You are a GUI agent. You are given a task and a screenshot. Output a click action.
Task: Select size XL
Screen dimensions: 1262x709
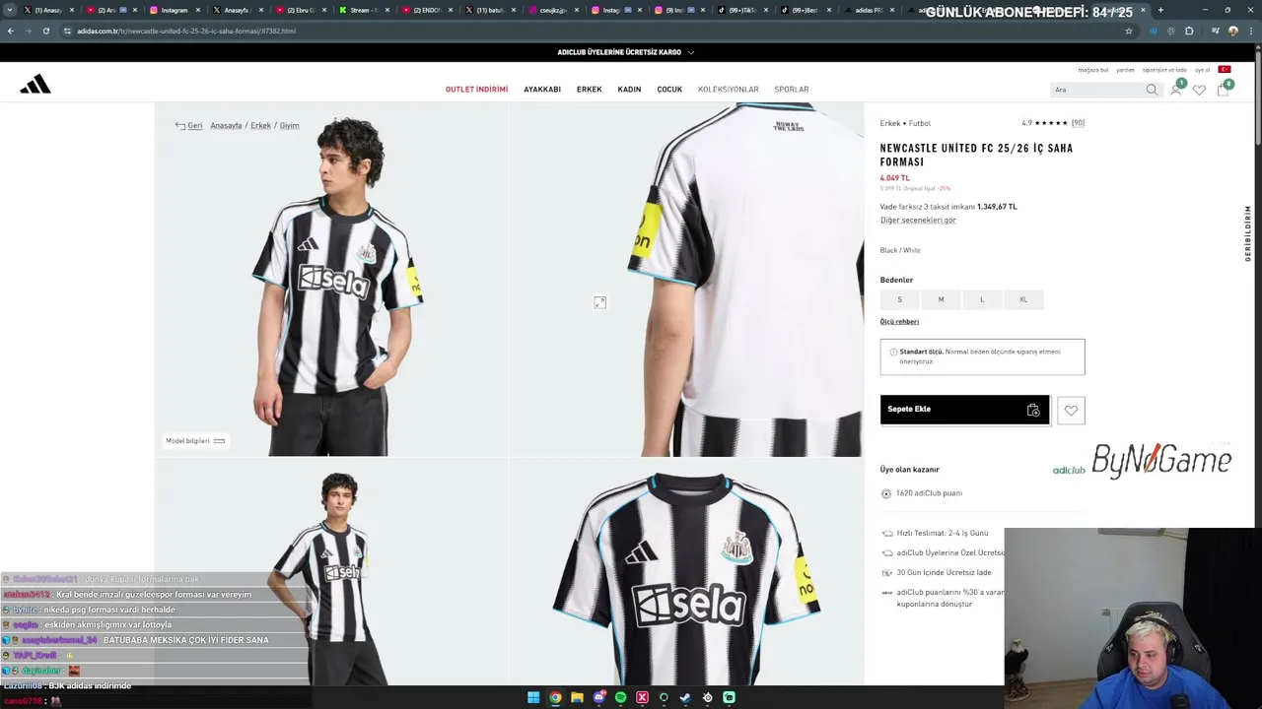[x=1023, y=299]
